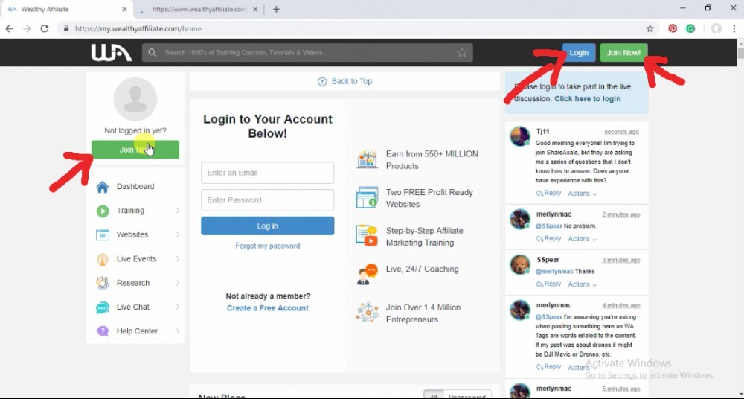This screenshot has width=744, height=399.
Task: Open the Chrome profile avatar icon
Action: 716,28
